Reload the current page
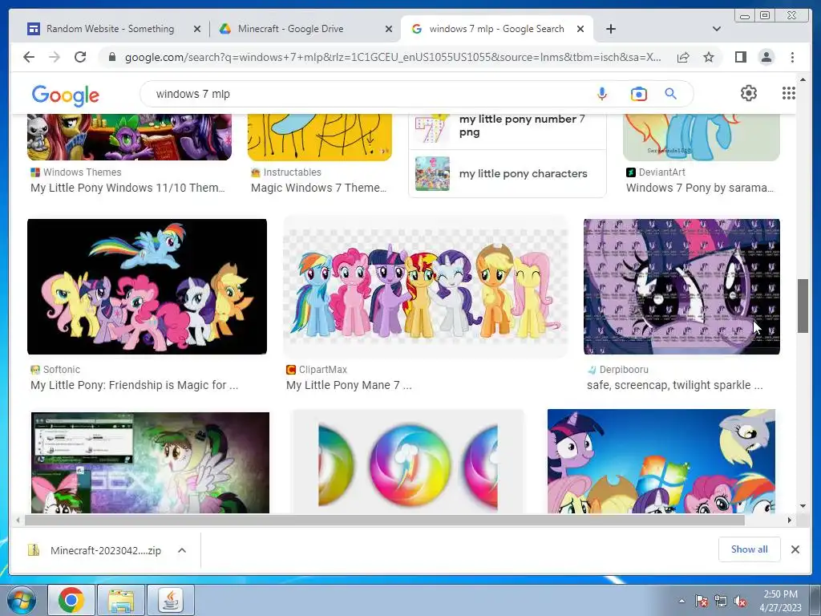 click(80, 57)
